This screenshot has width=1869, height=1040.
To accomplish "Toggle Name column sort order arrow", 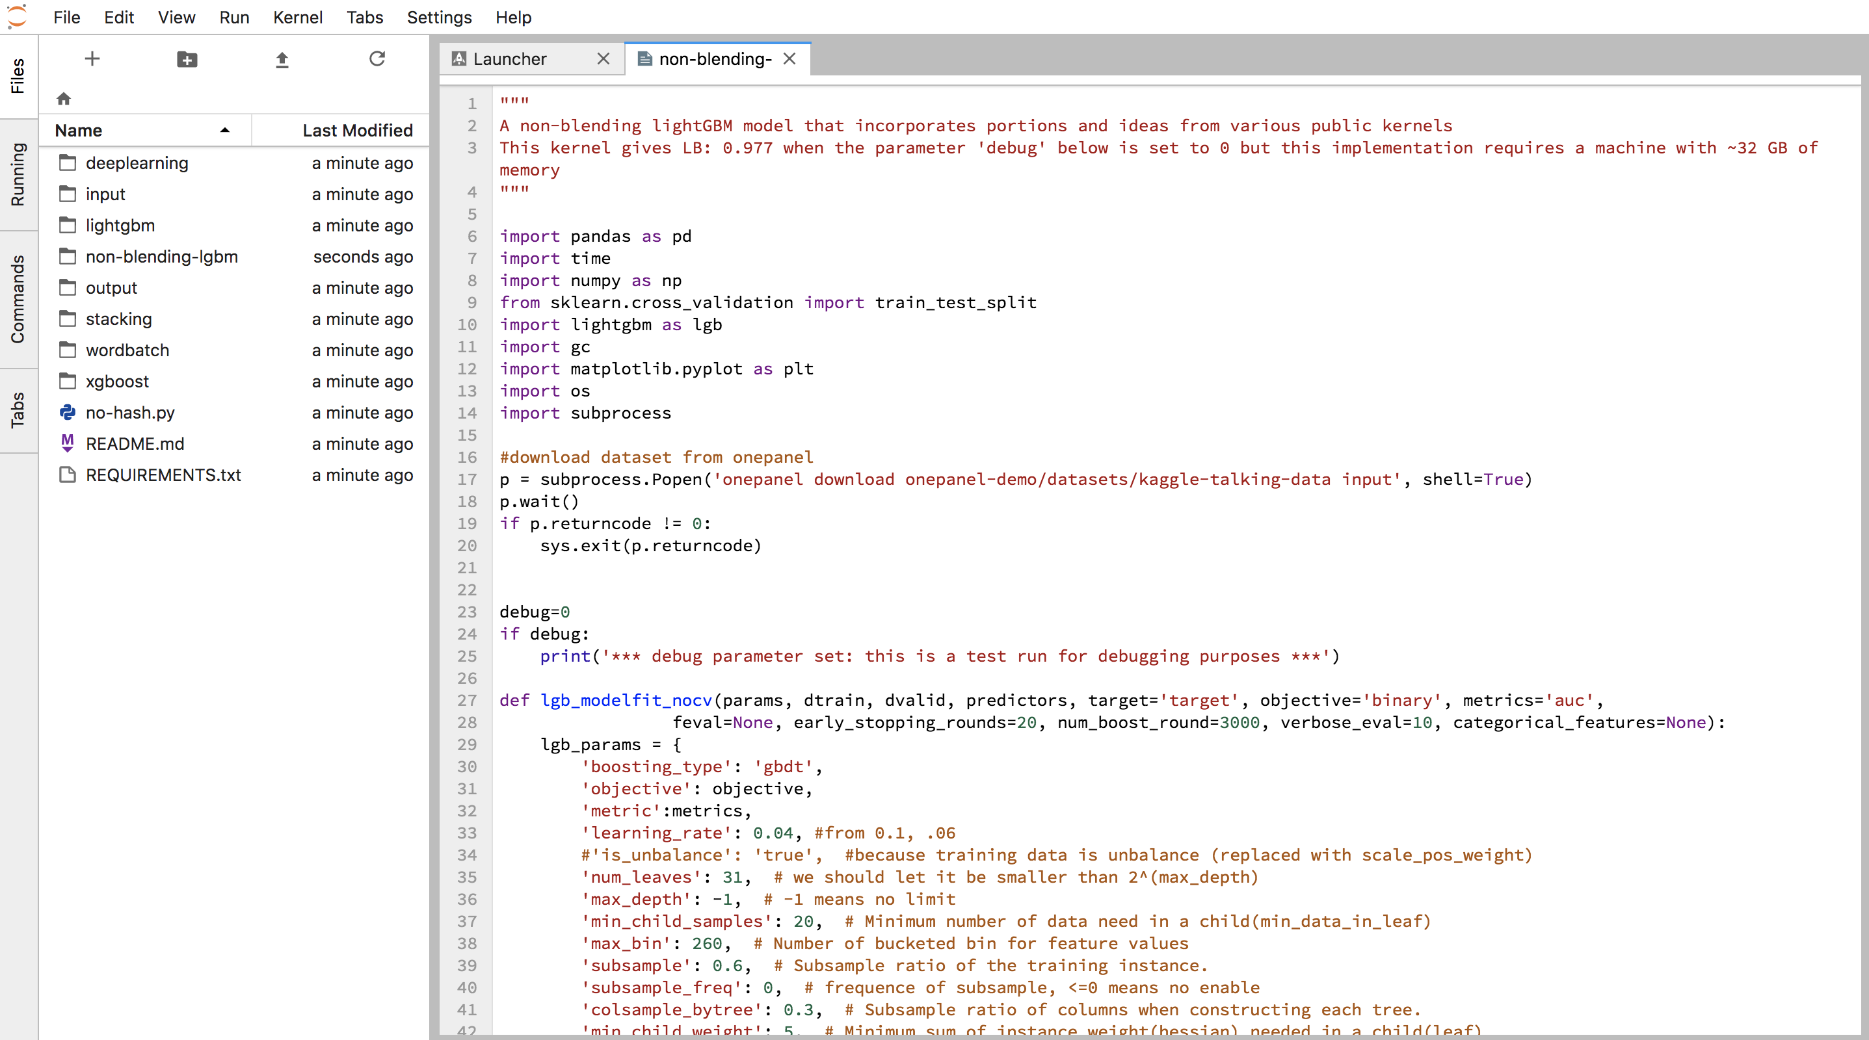I will (x=225, y=131).
